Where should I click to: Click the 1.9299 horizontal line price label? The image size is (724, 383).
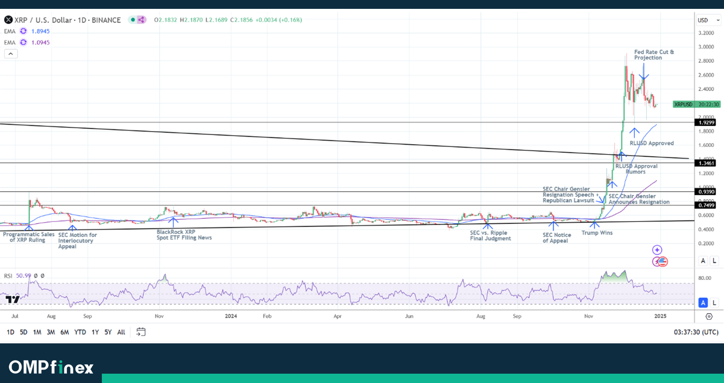pyautogui.click(x=706, y=122)
